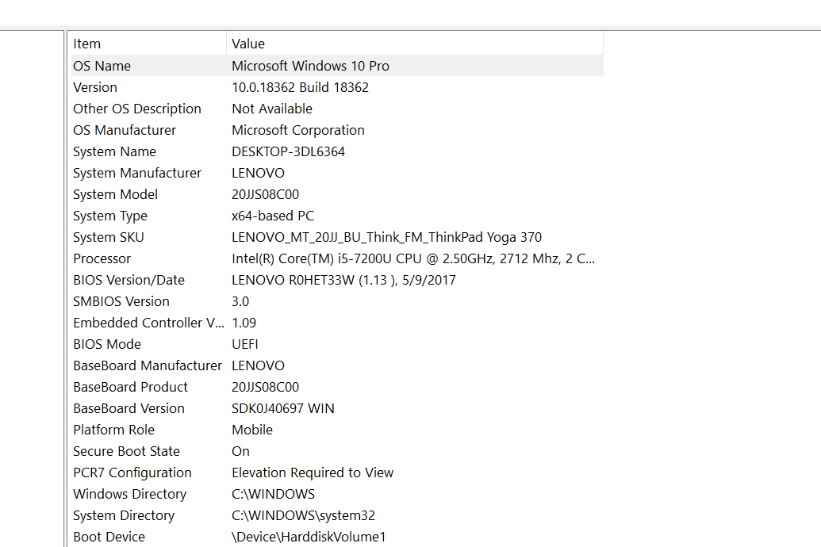Click LENOVO value for BaseBoard Manufacturer
Screen dimensions: 821x547
pyautogui.click(x=258, y=366)
